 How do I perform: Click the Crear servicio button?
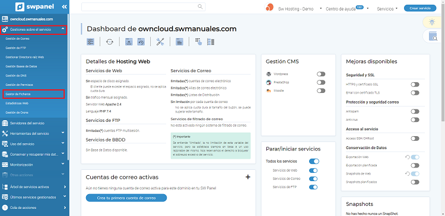tap(420, 8)
